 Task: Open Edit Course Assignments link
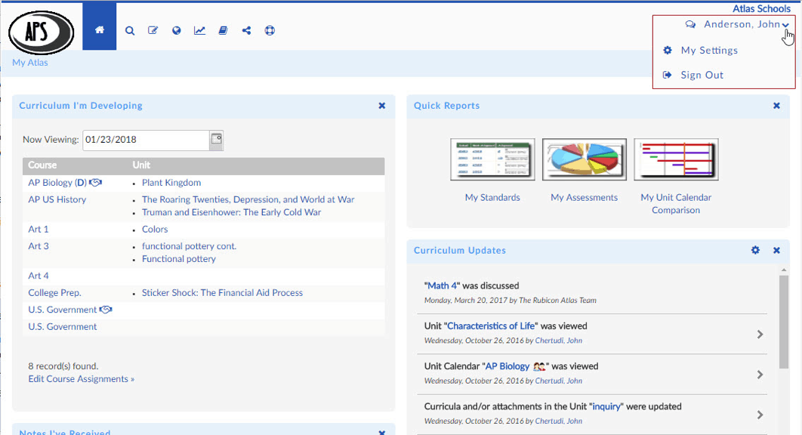coord(82,378)
